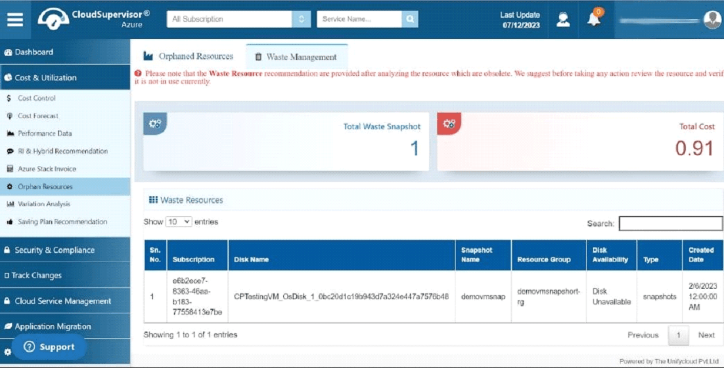This screenshot has width=724, height=368.
Task: Click the account avatar at top right
Action: [x=712, y=20]
